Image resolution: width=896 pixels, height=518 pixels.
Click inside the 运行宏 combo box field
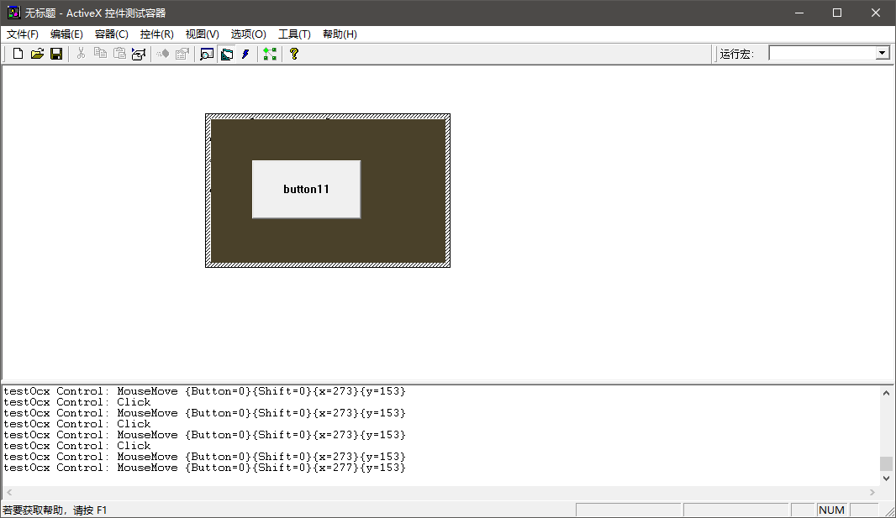(820, 53)
